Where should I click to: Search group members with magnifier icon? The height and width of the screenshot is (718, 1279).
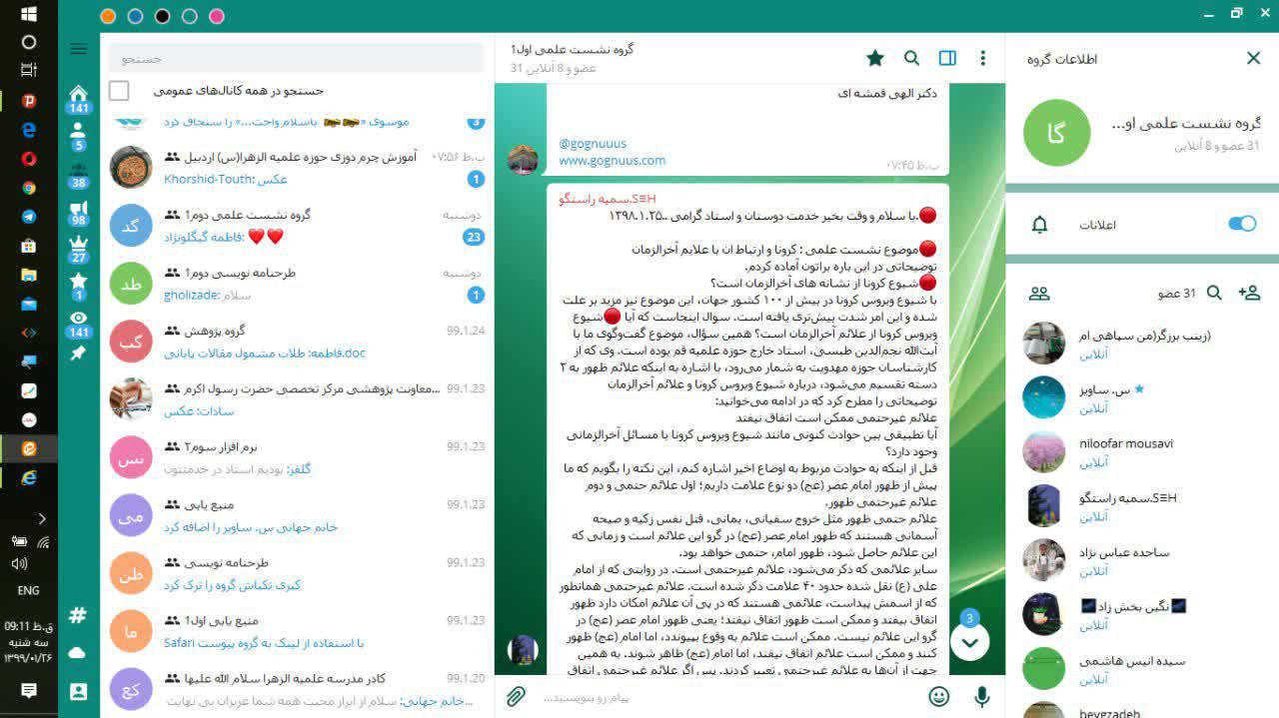pyautogui.click(x=1214, y=293)
